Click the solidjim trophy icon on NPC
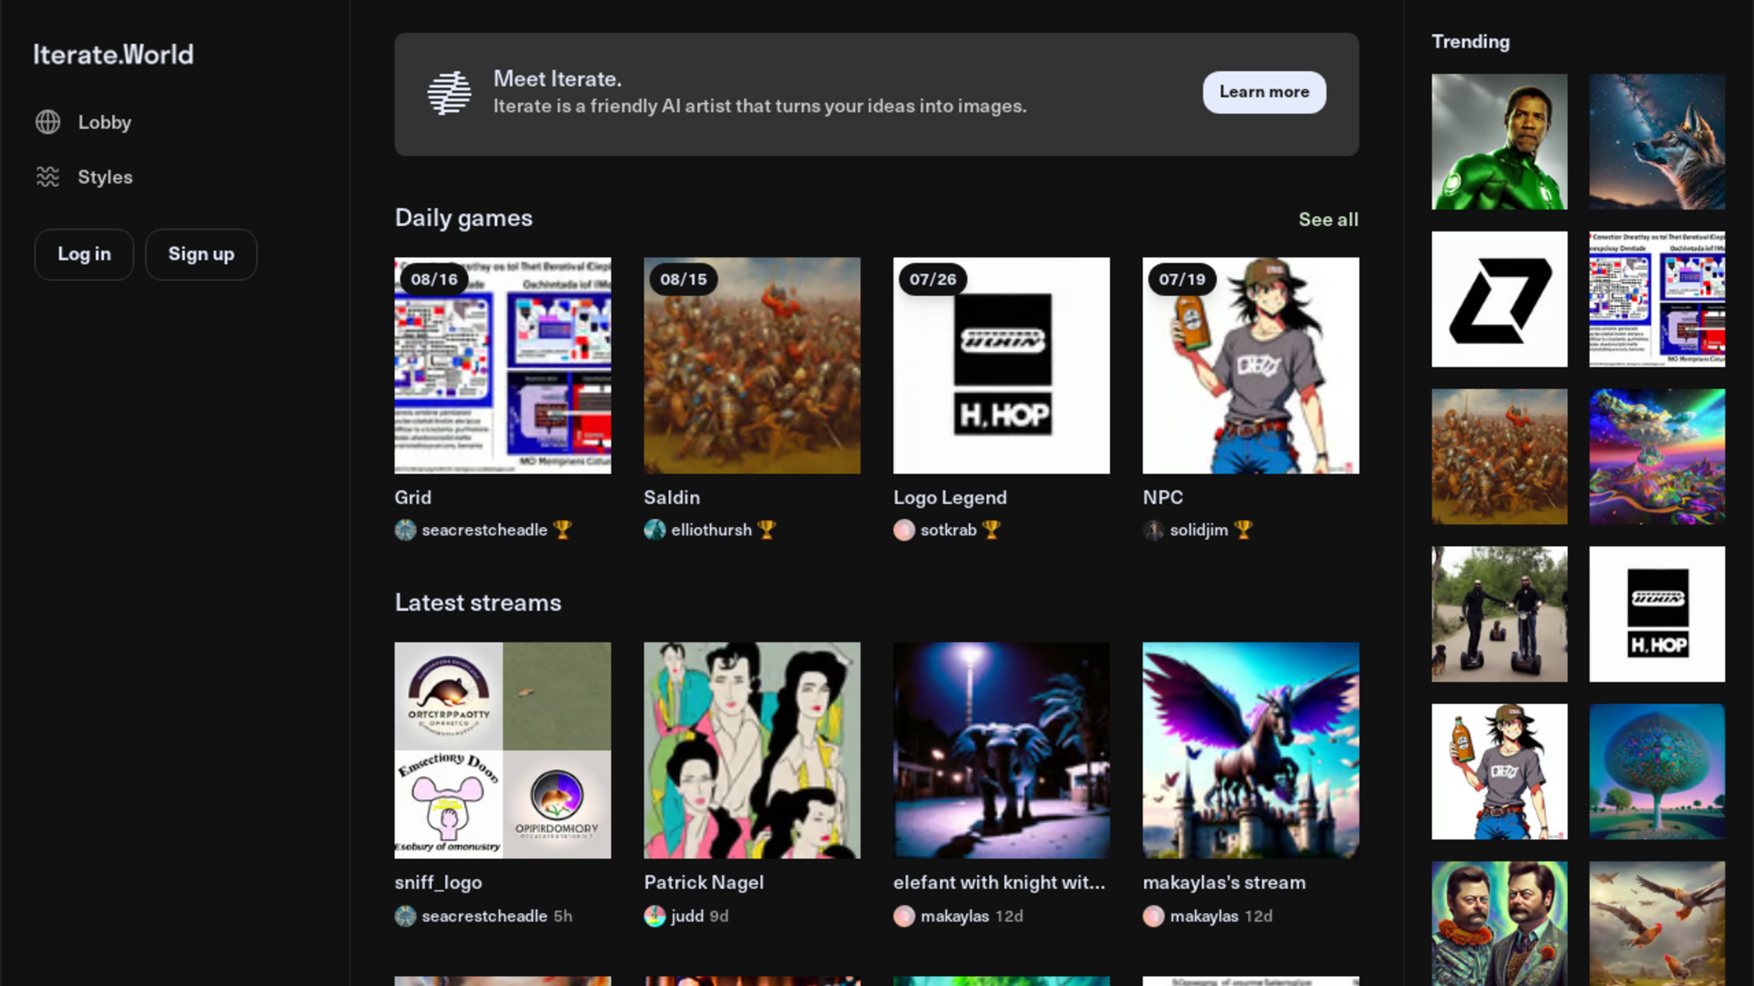1754x986 pixels. click(x=1243, y=530)
